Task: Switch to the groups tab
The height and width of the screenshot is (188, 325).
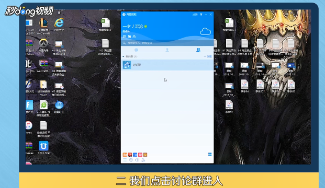Action: (x=198, y=50)
